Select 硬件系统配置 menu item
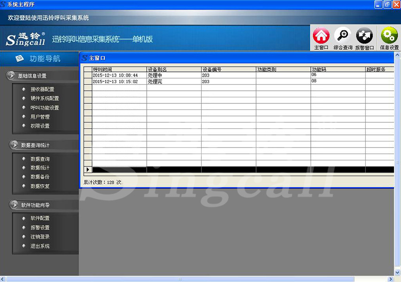The image size is (401, 282). [x=45, y=99]
